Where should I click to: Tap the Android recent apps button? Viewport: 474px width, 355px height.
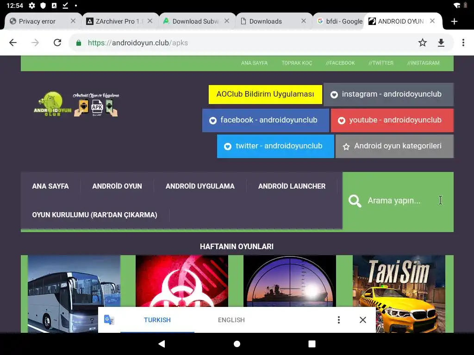click(312, 344)
